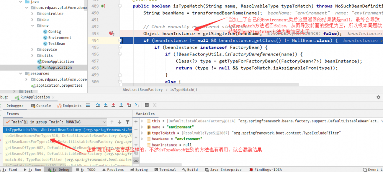Close the RunApplication debug session tab

(x=53, y=97)
